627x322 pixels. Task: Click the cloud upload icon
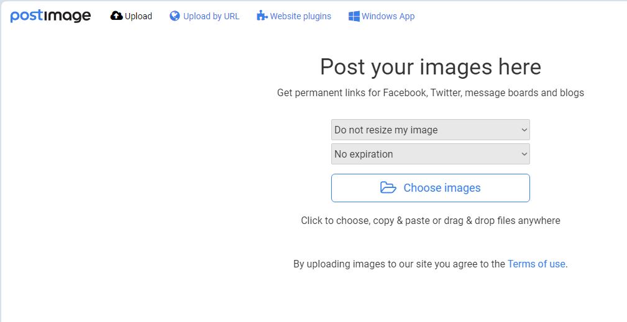(116, 16)
